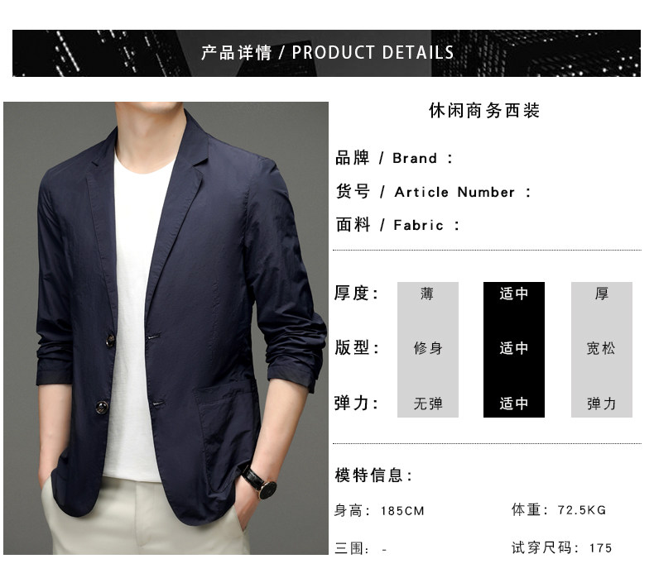
Task: Pick the 无弹 elasticity option
Action: [x=427, y=404]
